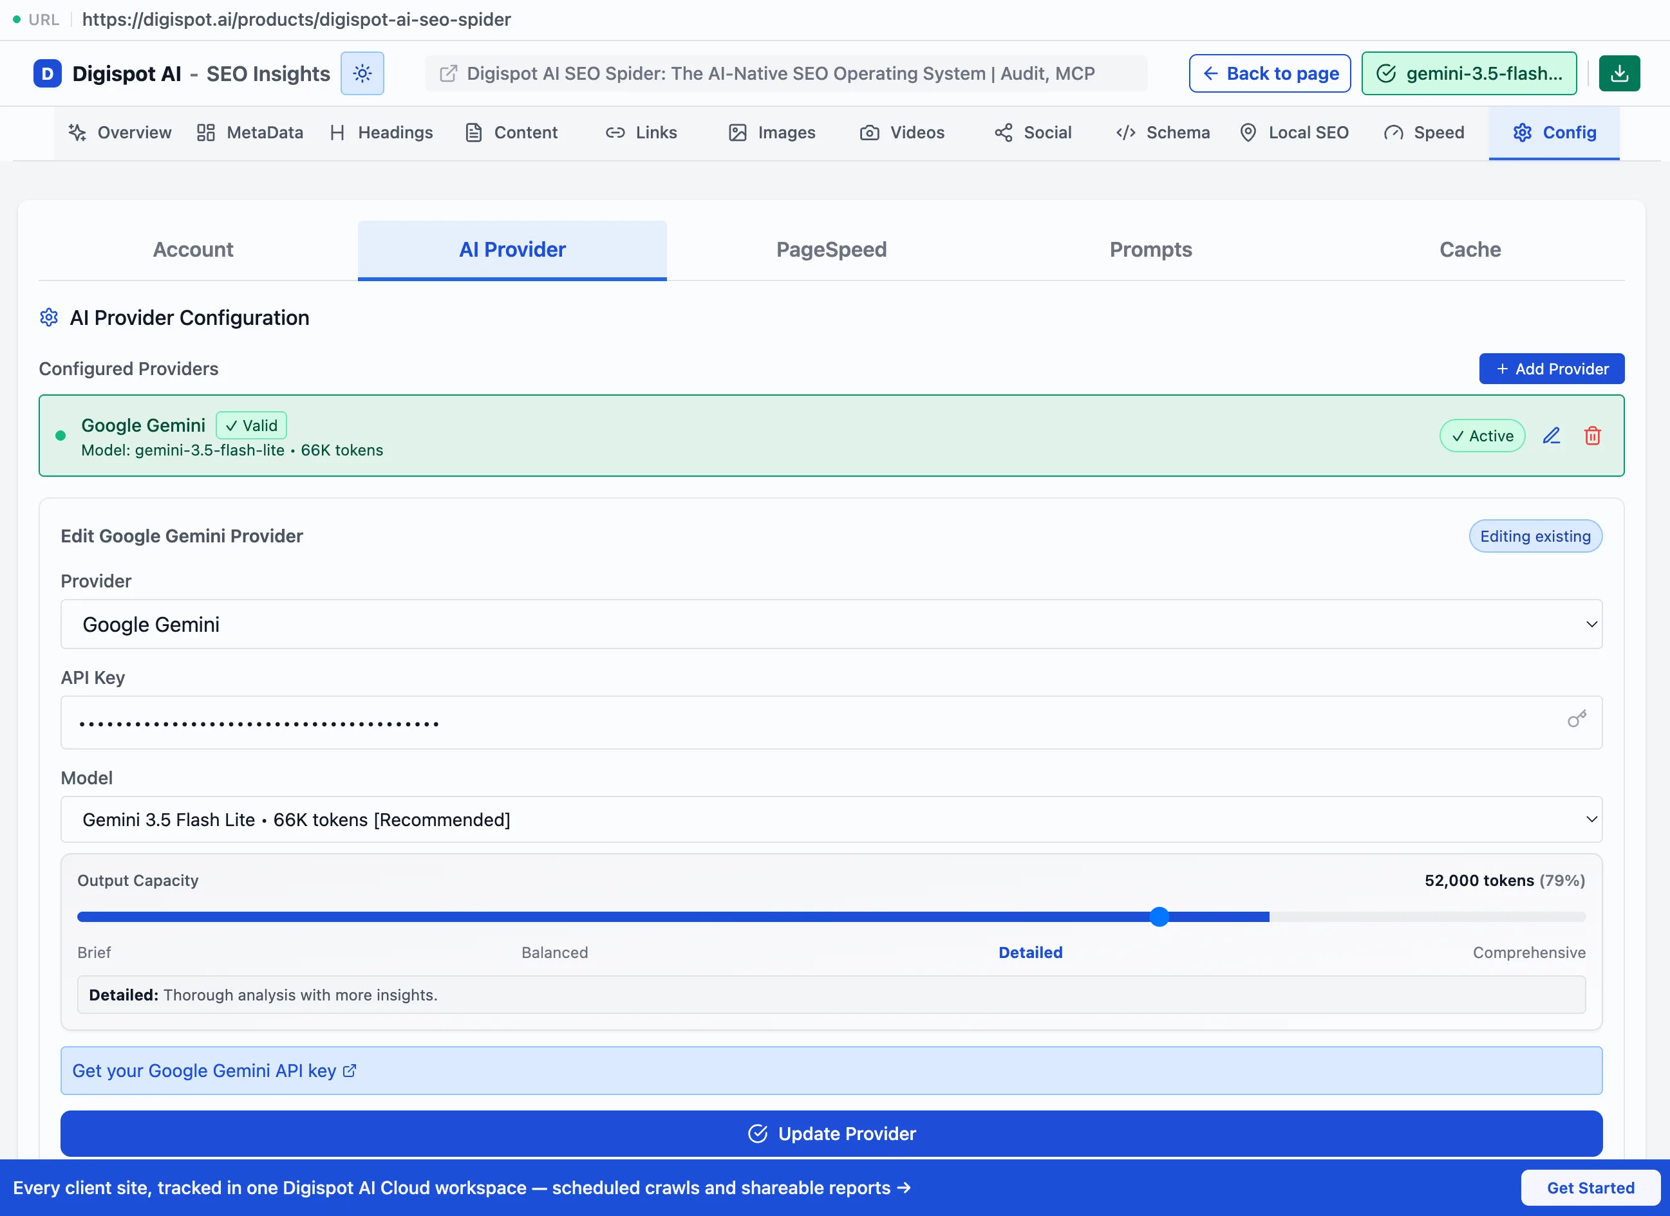1670x1216 pixels.
Task: View the Local SEO tab
Action: [1295, 133]
